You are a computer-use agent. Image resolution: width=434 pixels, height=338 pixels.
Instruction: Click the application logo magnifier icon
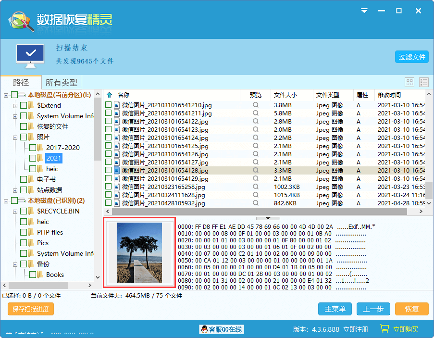[21, 21]
